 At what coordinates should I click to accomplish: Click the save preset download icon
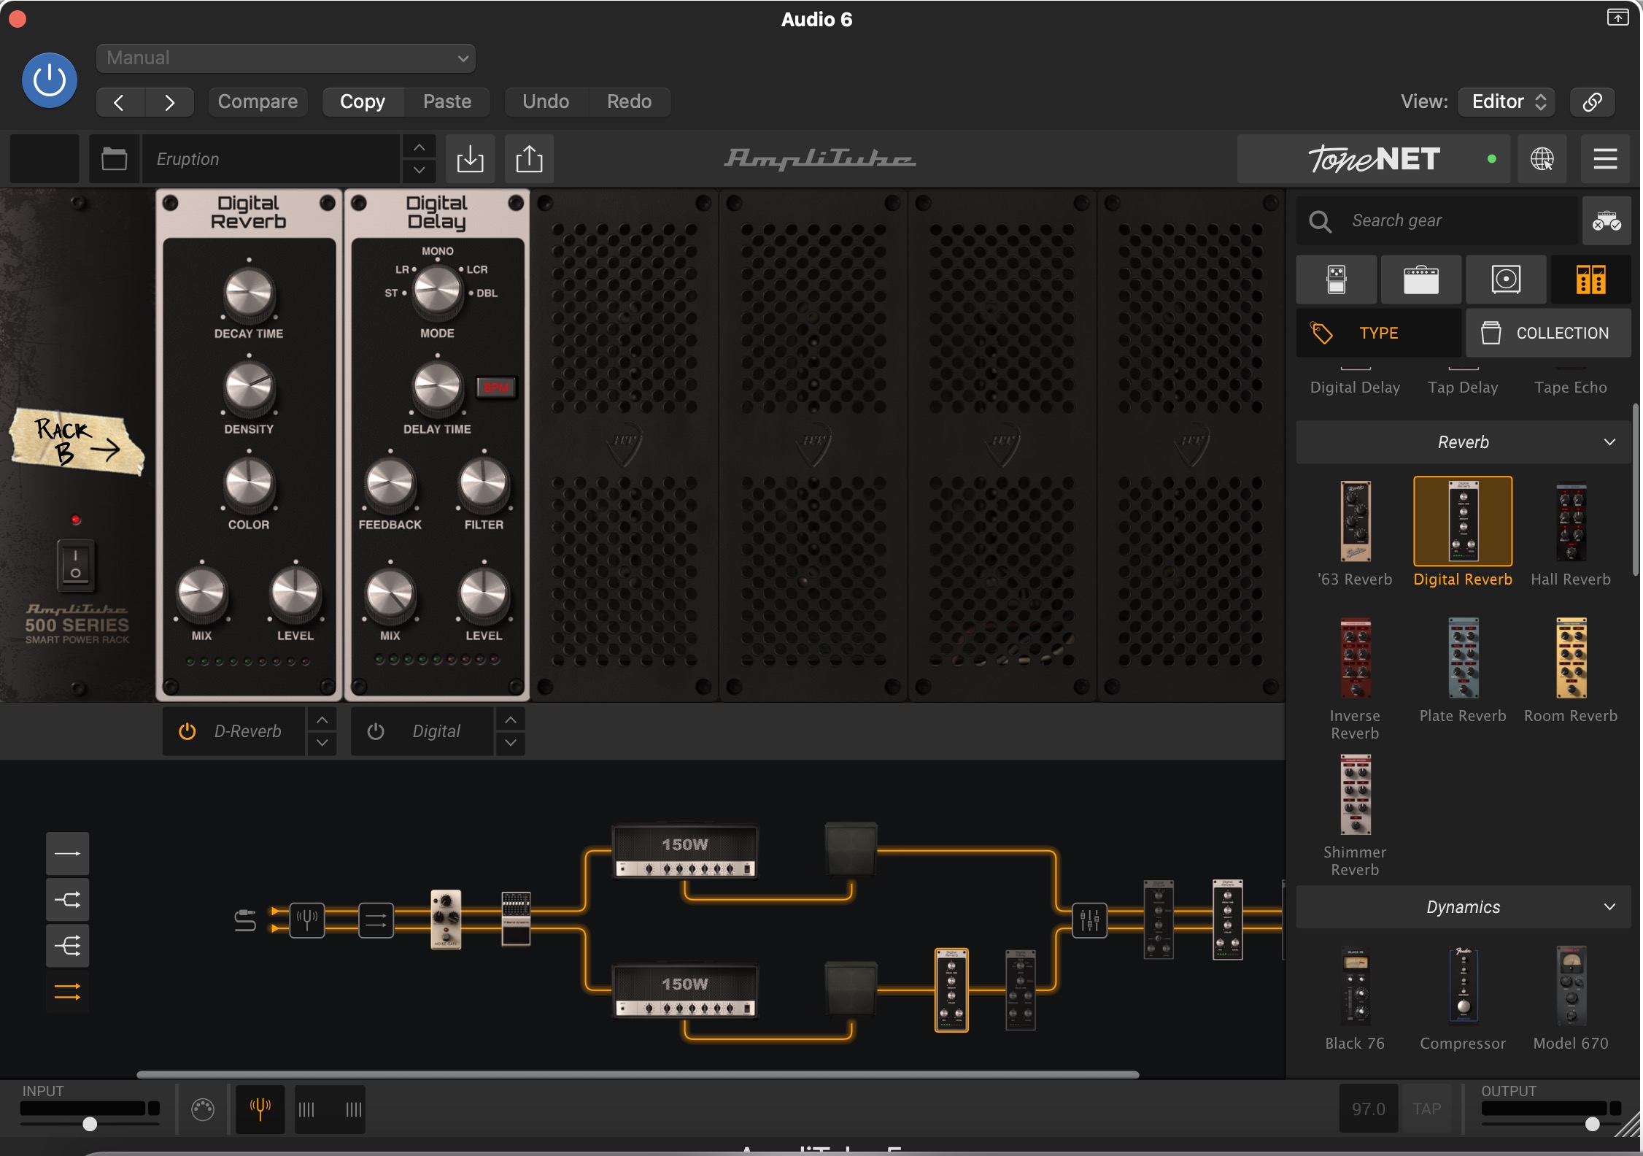point(470,158)
